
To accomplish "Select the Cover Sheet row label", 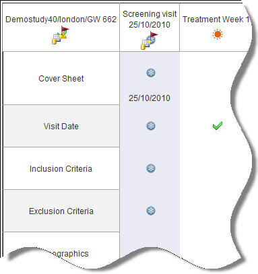I will pos(61,79).
